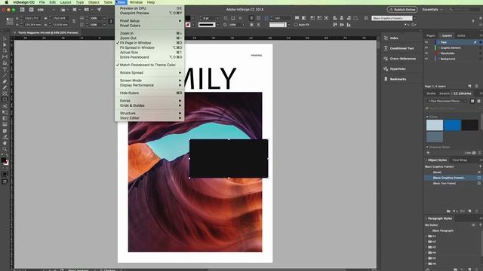Pick the Rectangle tool in toolbox
Screen dimensions: 483x271
(x=5, y=99)
